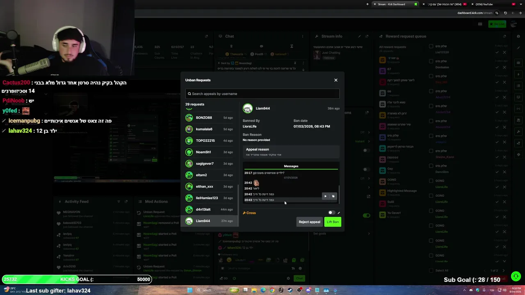The image size is (525, 295).
Task: Select eithan_xxx unban request
Action: [x=210, y=186]
